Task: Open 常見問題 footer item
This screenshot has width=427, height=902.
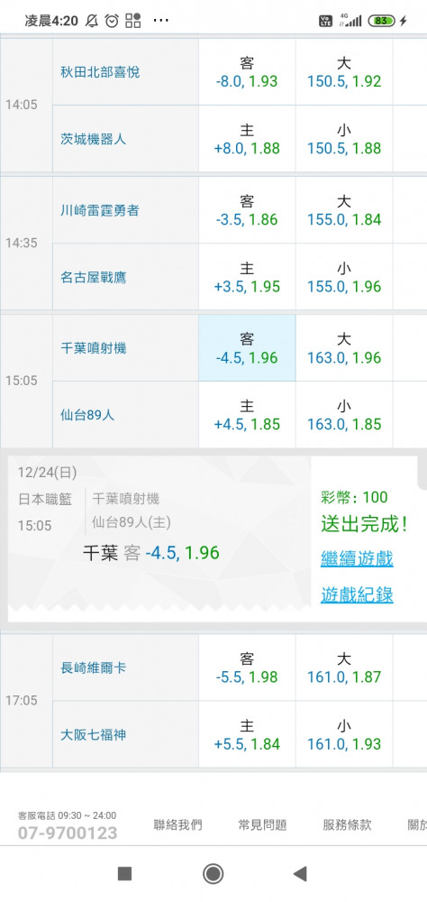Action: coord(263,825)
